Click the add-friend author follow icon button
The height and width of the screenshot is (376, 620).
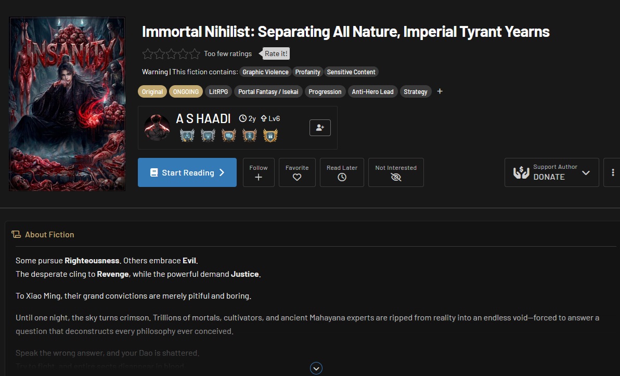click(320, 128)
